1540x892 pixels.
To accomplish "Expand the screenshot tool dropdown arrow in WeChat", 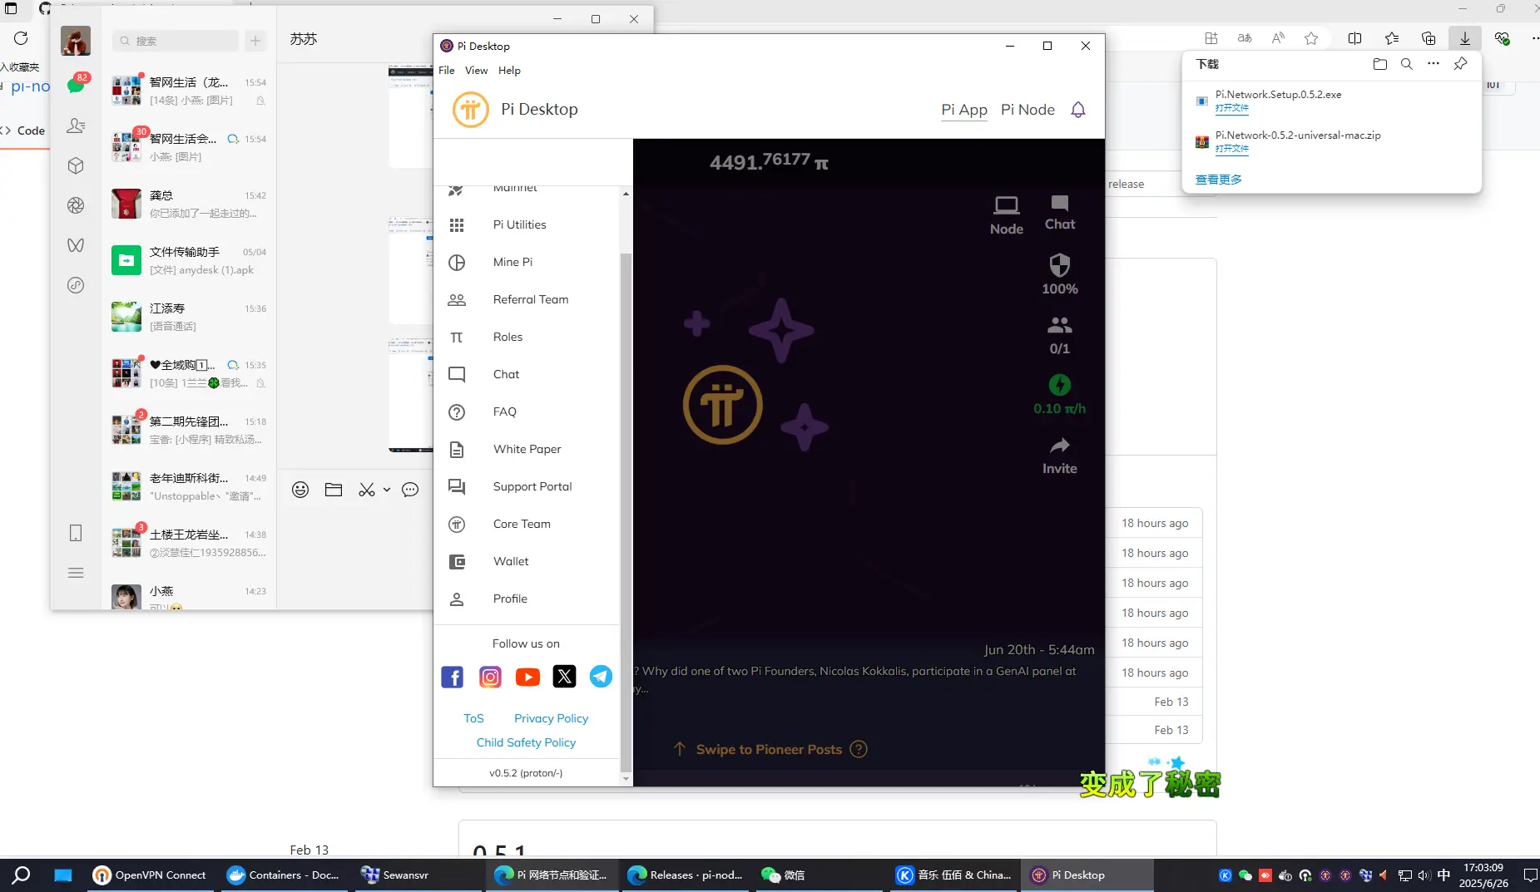I will point(387,490).
